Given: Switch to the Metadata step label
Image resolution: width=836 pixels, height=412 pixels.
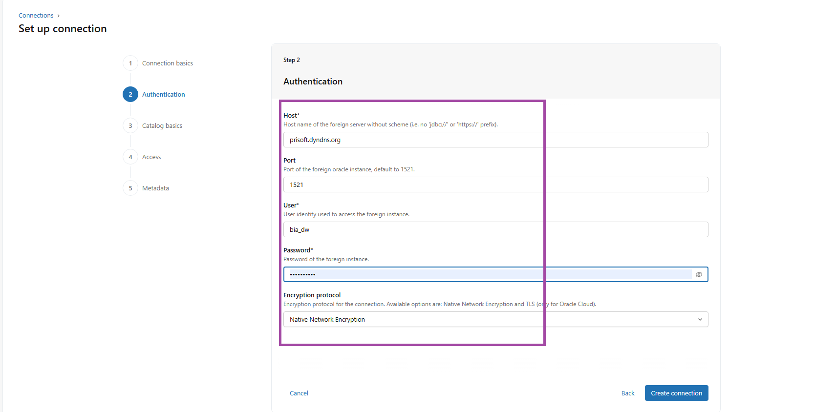Looking at the screenshot, I should tap(155, 188).
